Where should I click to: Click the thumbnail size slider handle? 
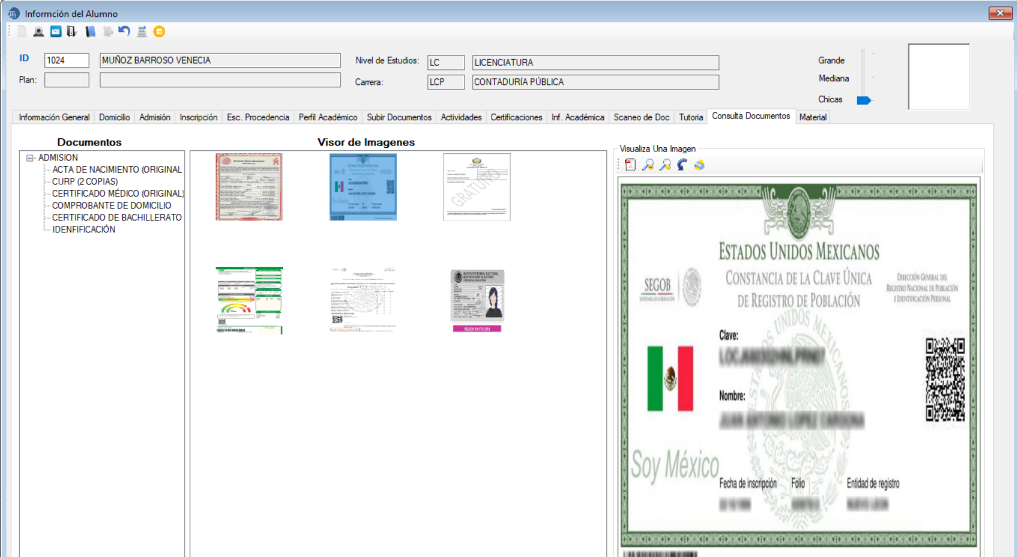pyautogui.click(x=863, y=100)
